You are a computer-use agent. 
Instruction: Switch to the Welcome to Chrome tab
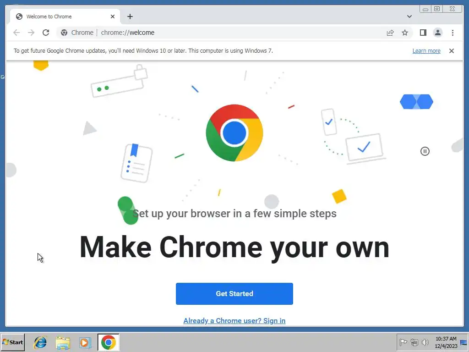click(65, 16)
